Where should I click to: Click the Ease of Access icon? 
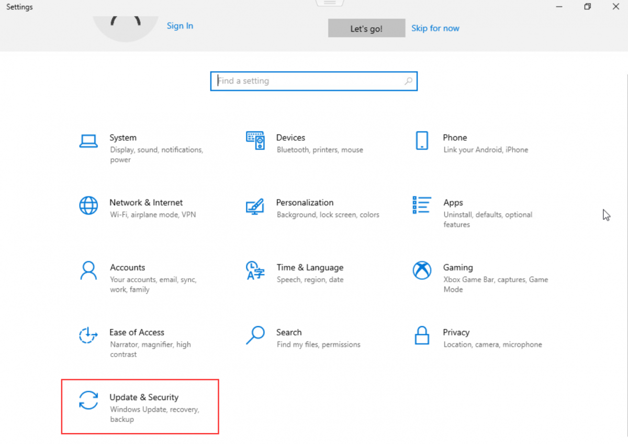click(x=88, y=335)
